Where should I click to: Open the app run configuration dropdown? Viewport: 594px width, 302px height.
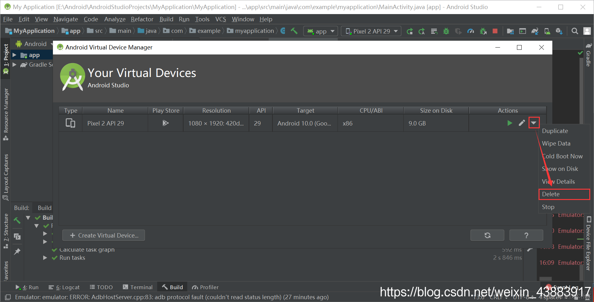321,31
